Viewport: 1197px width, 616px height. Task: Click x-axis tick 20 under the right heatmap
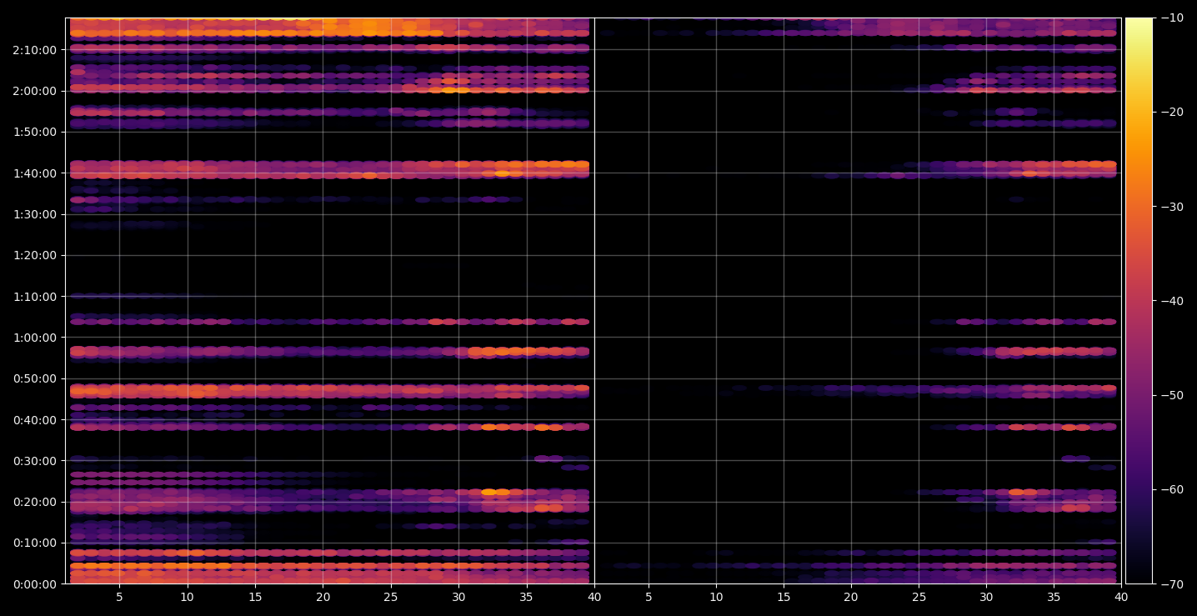click(851, 597)
